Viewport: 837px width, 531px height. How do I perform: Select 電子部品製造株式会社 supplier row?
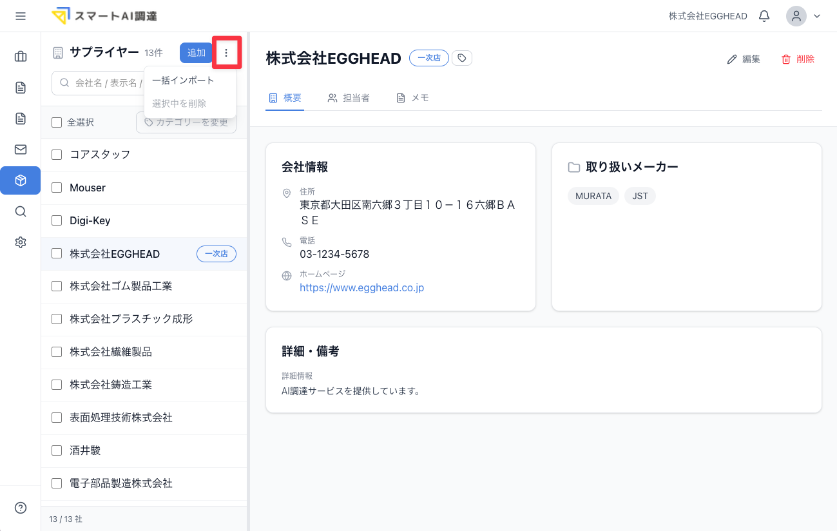coord(144,483)
